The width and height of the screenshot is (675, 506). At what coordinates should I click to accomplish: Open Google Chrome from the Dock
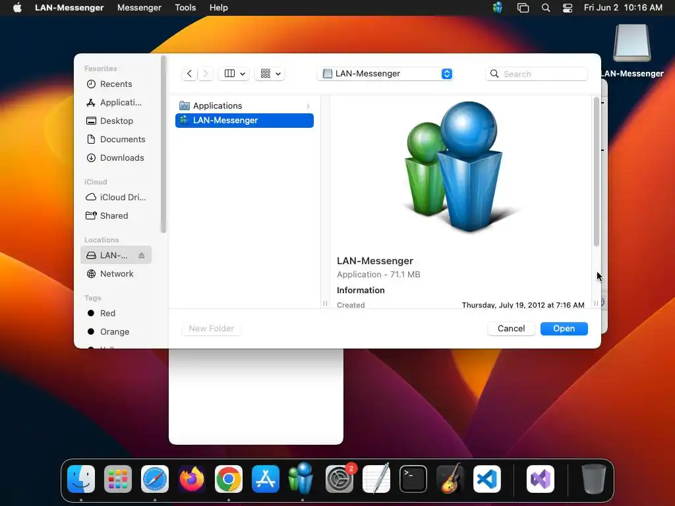229,479
